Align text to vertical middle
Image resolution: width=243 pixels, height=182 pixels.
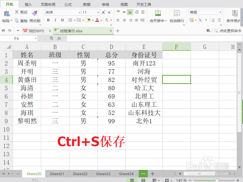[124, 12]
